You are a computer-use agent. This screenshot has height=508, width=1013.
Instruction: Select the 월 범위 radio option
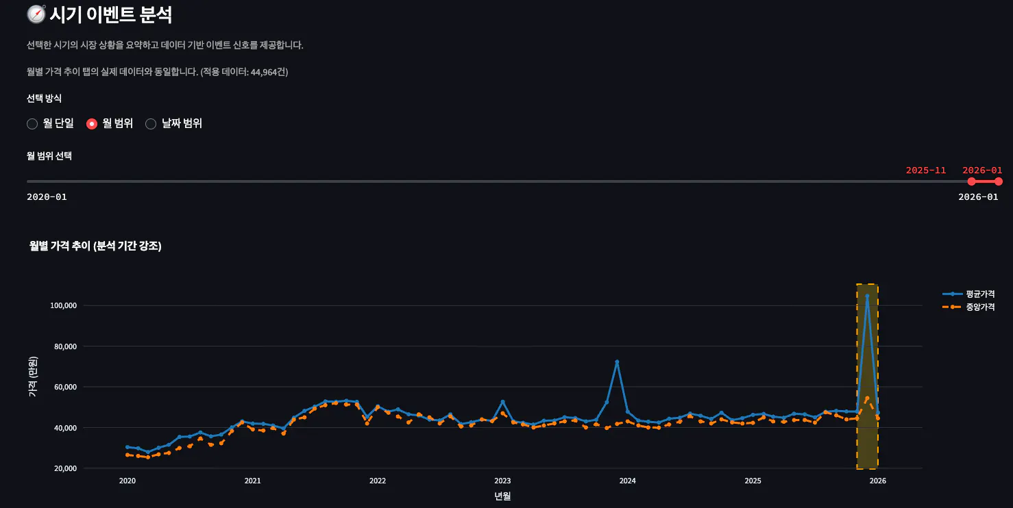coord(110,124)
